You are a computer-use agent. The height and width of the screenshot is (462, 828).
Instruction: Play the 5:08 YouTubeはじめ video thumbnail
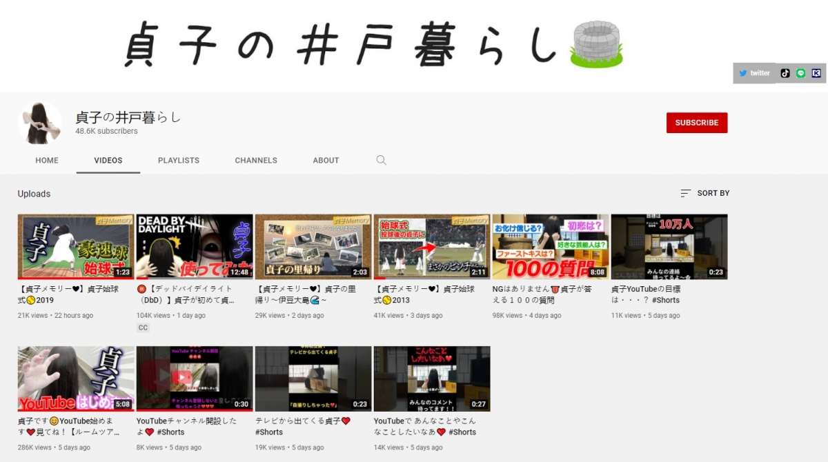pyautogui.click(x=76, y=379)
